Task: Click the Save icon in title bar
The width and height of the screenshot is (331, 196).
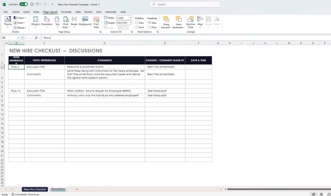Action: pyautogui.click(x=32, y=4)
